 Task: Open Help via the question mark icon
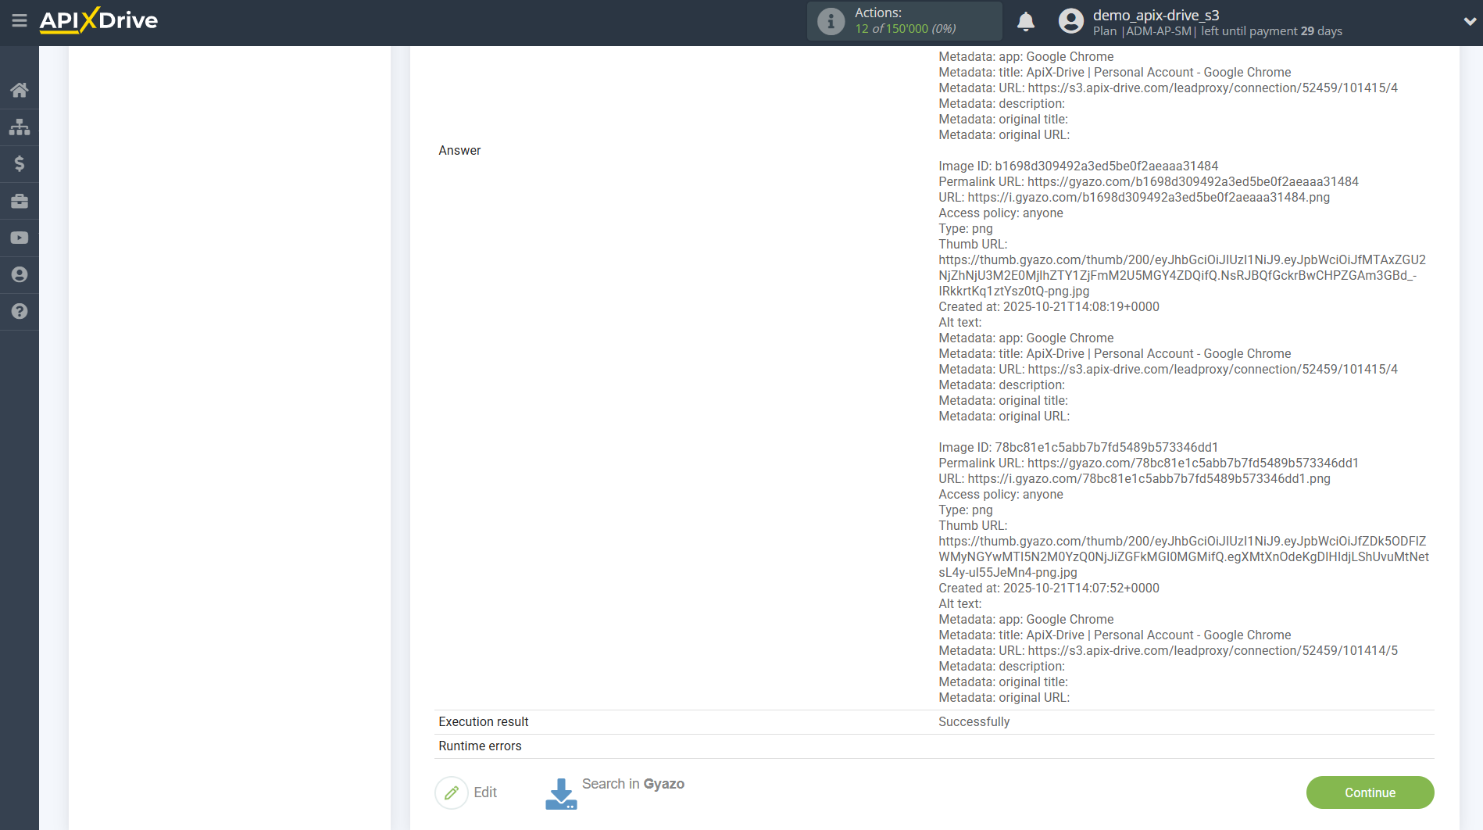pyautogui.click(x=20, y=311)
